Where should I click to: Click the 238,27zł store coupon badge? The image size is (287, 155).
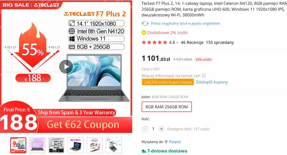tap(168, 82)
